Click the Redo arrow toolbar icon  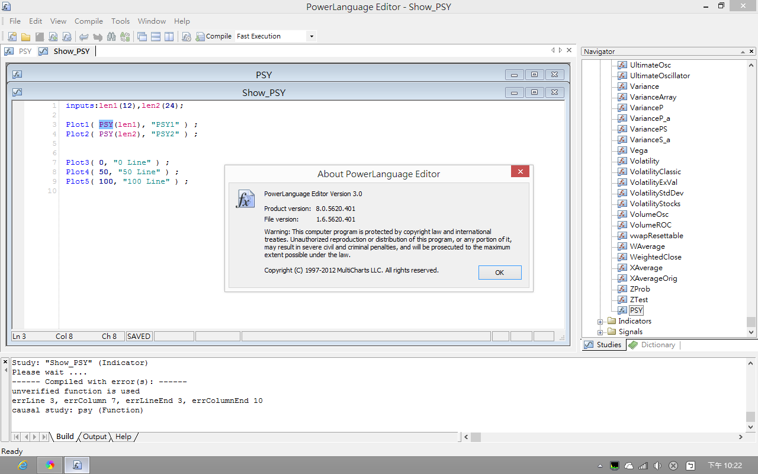tap(97, 36)
